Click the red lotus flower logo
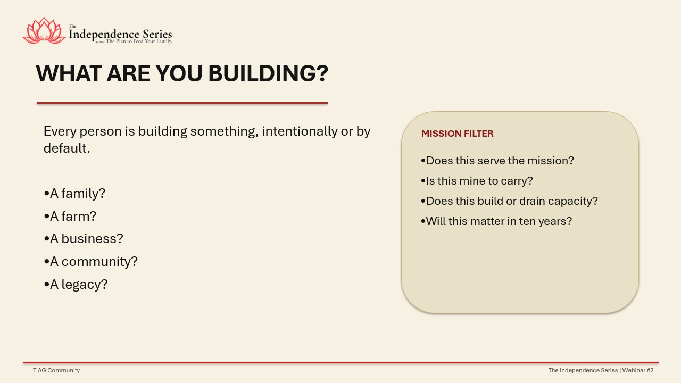 pyautogui.click(x=44, y=31)
